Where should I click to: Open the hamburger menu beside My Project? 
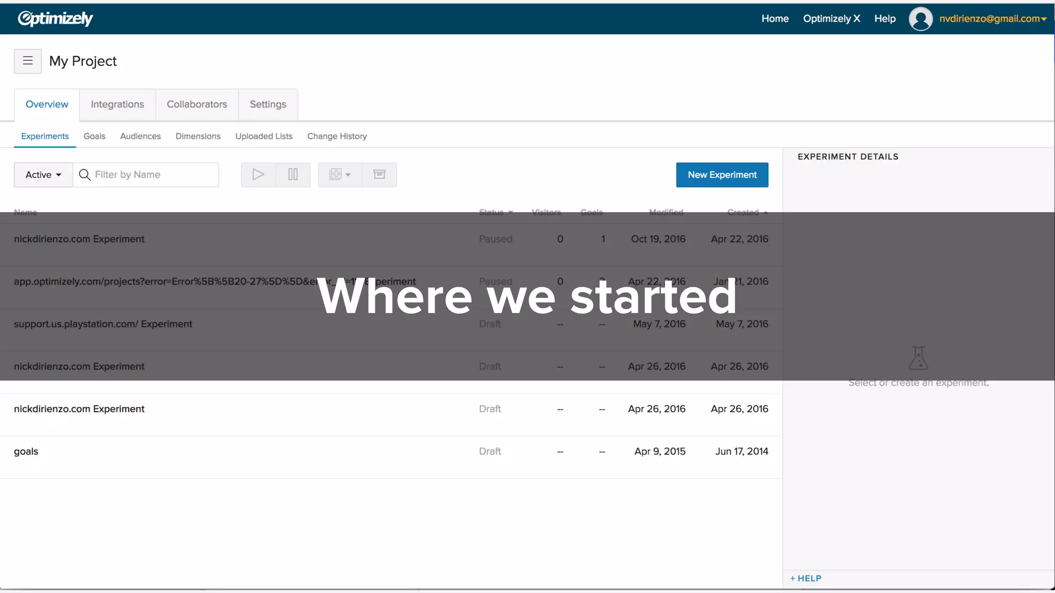(x=28, y=61)
